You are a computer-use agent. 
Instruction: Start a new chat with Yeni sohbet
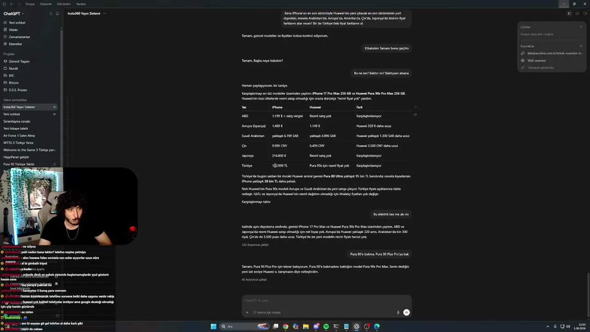(30, 23)
